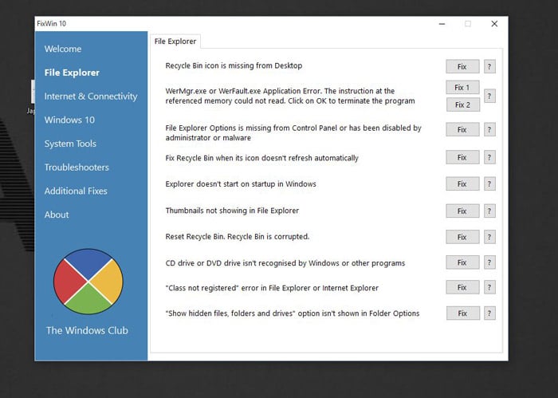Fix Explorer not starting on startup

(462, 184)
